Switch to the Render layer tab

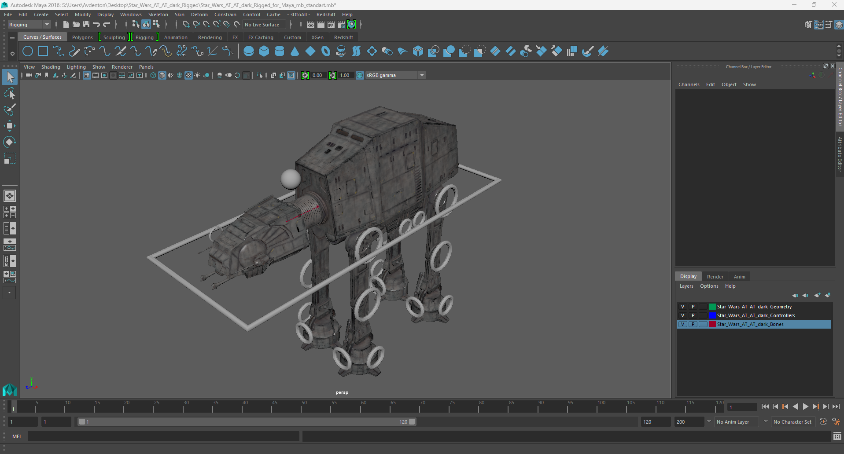pyautogui.click(x=715, y=277)
